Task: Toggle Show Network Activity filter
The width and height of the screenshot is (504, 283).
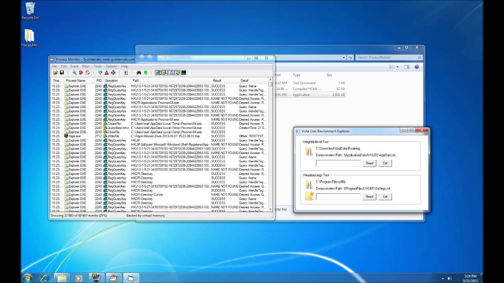Action: [171, 73]
